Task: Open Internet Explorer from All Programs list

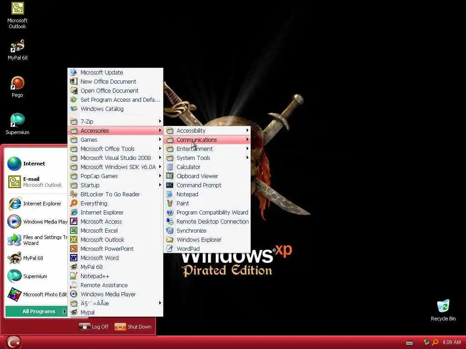Action: pyautogui.click(x=115, y=213)
